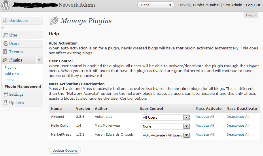
Task: Click Activate All for Akismet
Action: [x=205, y=117]
